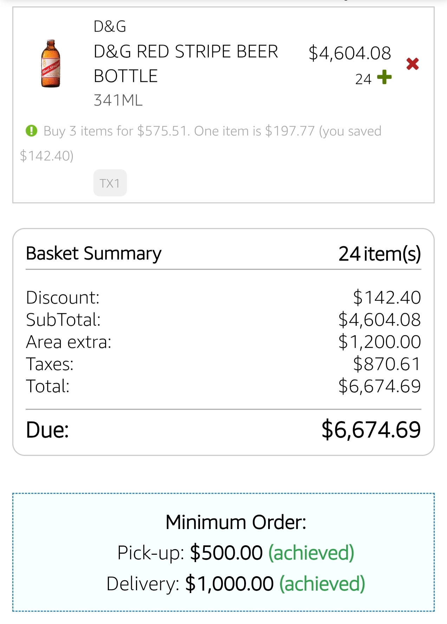Click the Pick-up $500.00 minimum line
Screen dimensions: 447x624
pyautogui.click(x=235, y=553)
